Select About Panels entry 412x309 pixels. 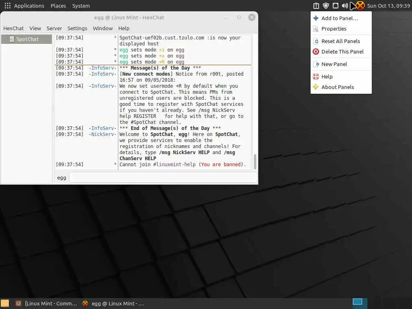coord(341,87)
